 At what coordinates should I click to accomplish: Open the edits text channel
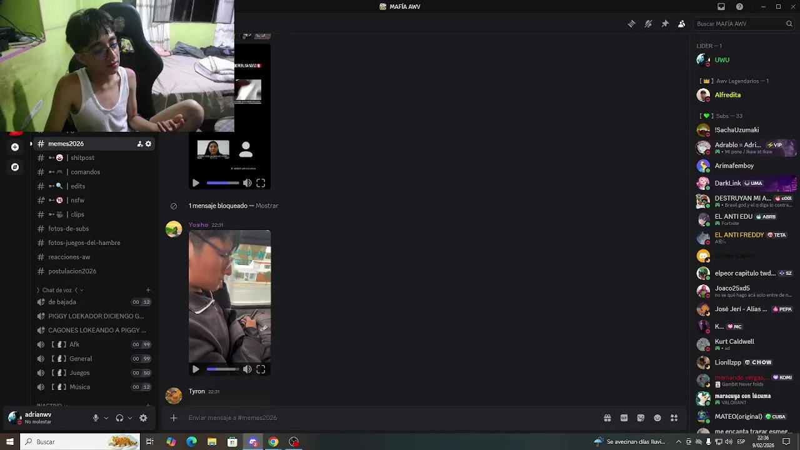point(94,186)
